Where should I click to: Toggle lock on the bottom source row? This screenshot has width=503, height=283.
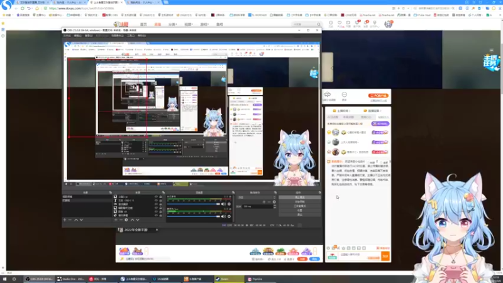pos(161,215)
